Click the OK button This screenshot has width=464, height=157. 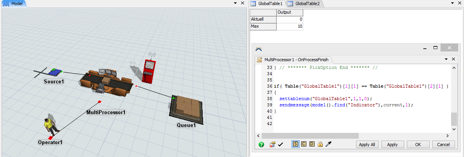[418, 145]
